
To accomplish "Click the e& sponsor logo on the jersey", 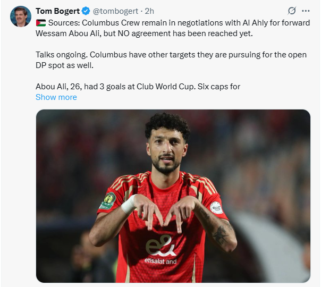I will tap(160, 246).
